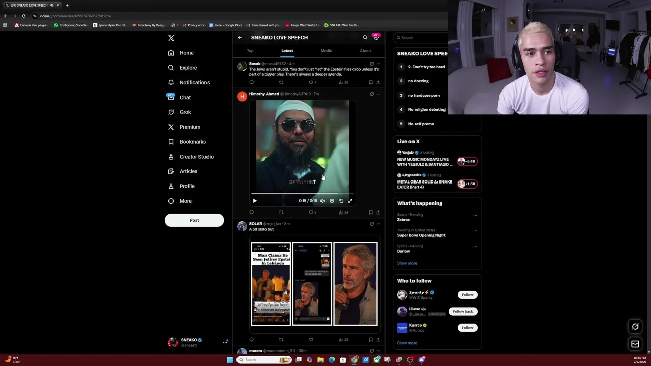Share Himothy Ahmed's post
Screen dimensions: 651x366
378,212
